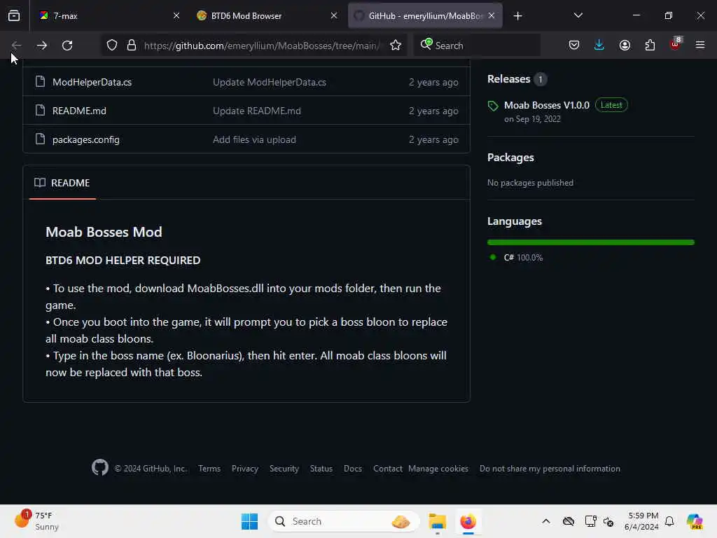Screen dimensions: 717x538
Task: Open the Privacy footer link
Action: coord(244,469)
